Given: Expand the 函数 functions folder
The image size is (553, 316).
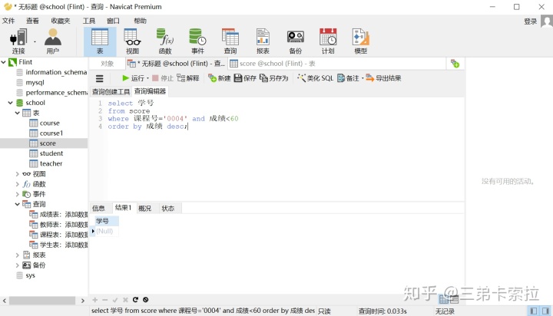Looking at the screenshot, I should (17, 184).
